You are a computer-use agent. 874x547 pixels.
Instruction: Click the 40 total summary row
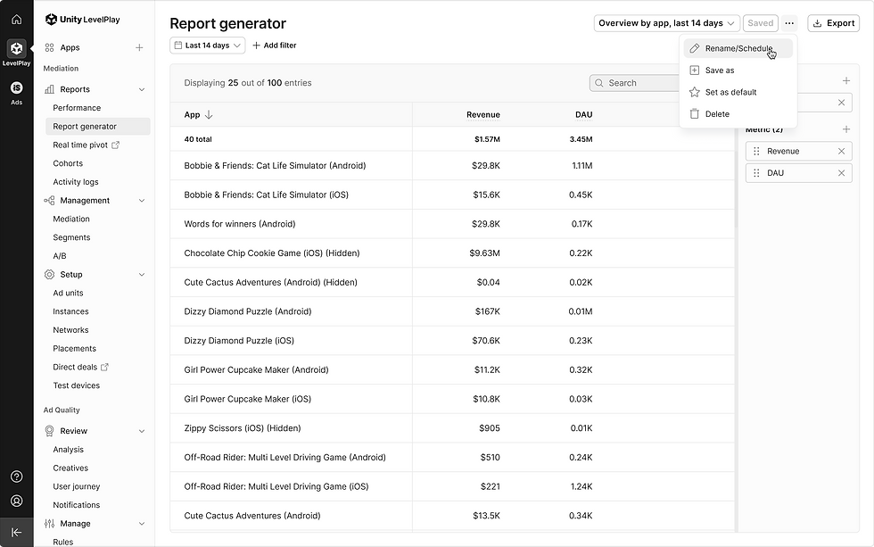coord(452,139)
